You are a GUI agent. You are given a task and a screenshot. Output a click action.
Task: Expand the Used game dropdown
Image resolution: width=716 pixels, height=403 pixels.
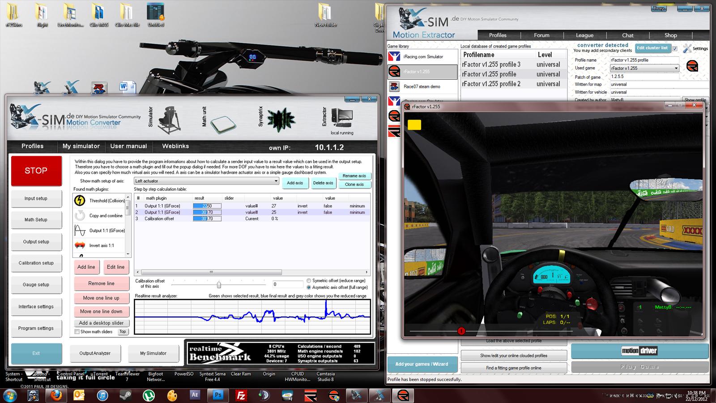click(676, 68)
